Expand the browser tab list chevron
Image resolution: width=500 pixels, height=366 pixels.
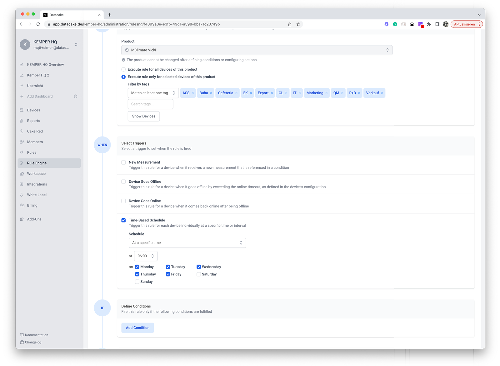[479, 15]
